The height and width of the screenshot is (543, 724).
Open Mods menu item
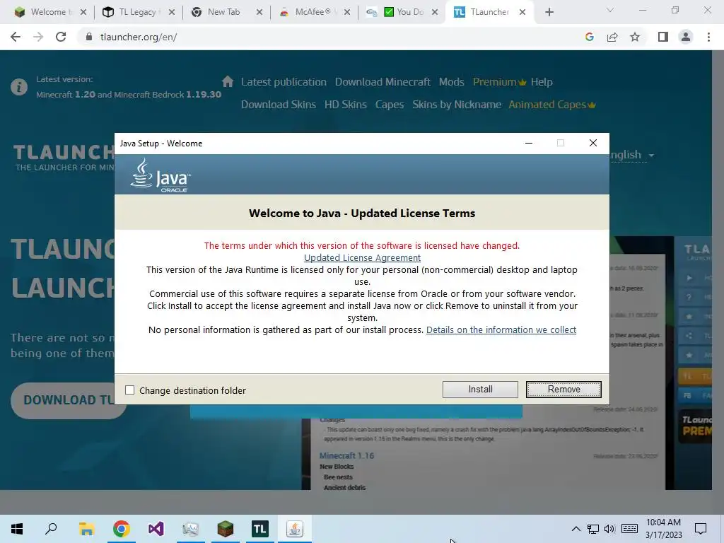pos(452,82)
